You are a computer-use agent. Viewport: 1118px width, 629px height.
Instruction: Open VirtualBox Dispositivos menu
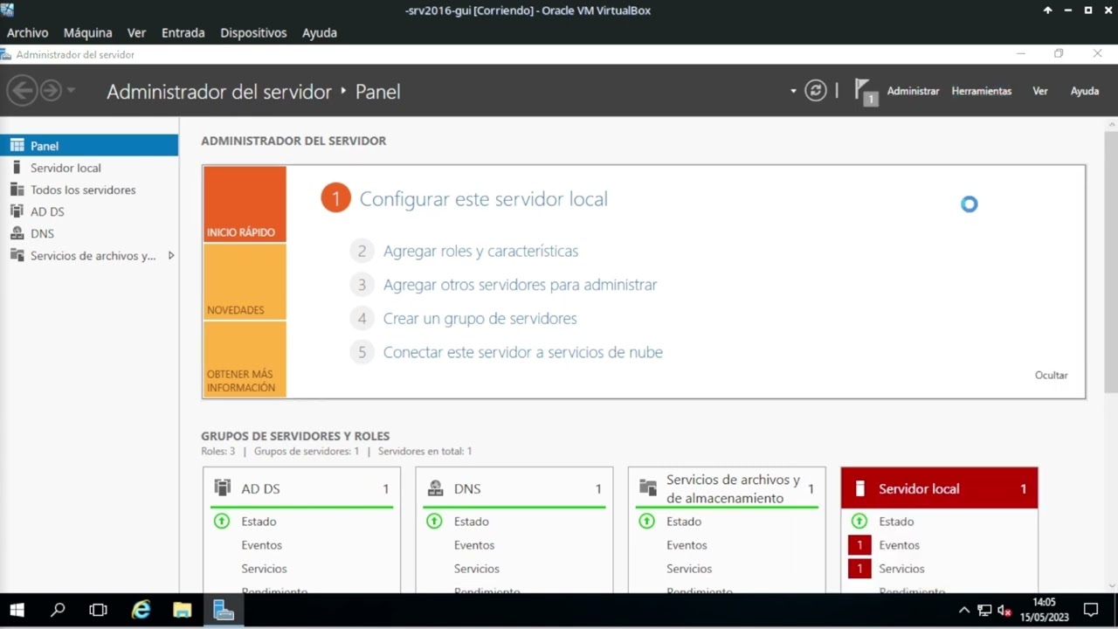pos(253,32)
